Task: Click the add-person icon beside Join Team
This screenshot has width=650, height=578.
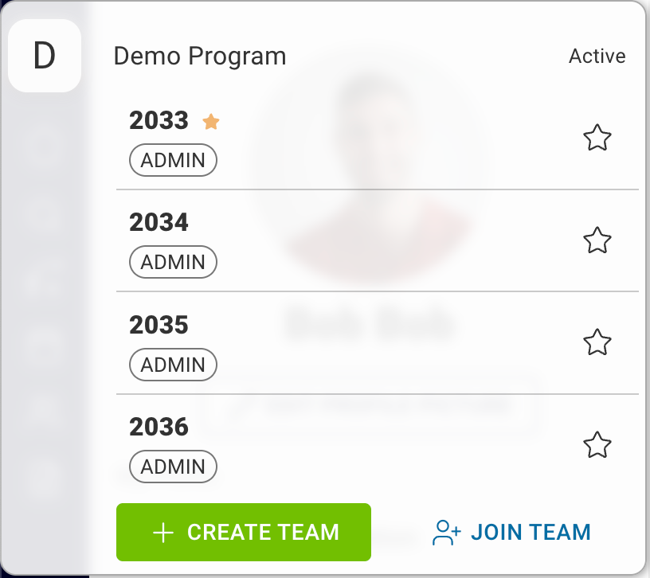Action: [446, 533]
